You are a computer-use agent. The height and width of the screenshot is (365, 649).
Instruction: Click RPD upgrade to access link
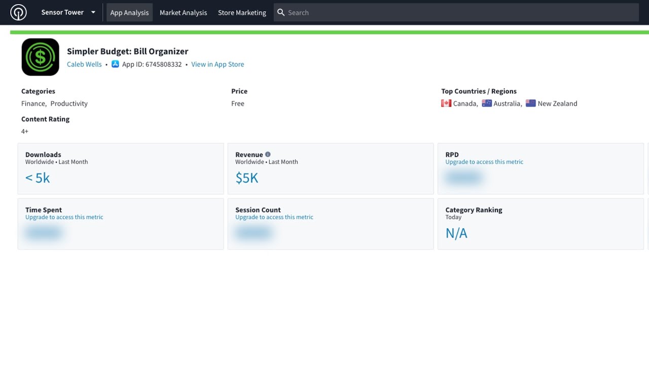click(x=484, y=162)
